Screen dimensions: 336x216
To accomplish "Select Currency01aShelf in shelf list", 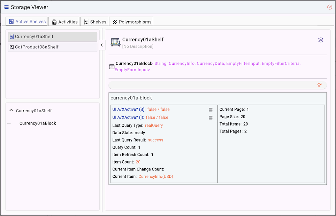I will point(52,37).
